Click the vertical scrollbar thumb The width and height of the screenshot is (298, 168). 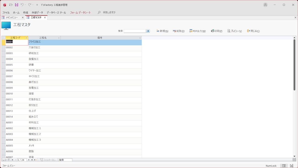click(x=294, y=65)
